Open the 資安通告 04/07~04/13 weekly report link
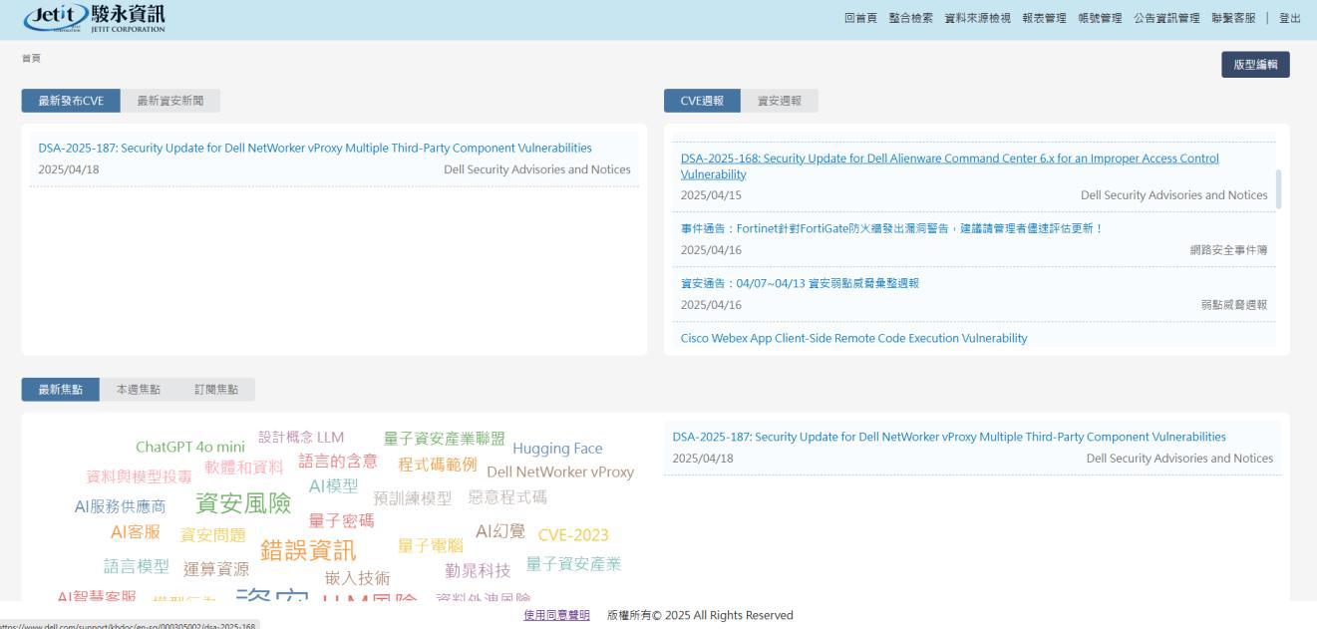 point(800,283)
